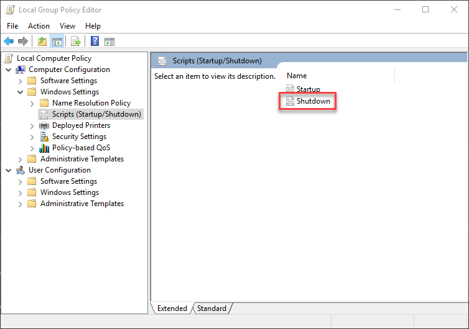Click the Shutdown script icon in list
The width and height of the screenshot is (469, 329).
pos(290,101)
